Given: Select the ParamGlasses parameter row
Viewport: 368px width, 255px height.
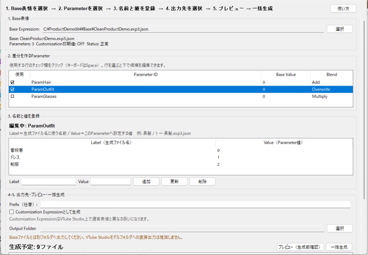Looking at the screenshot, I should click(181, 96).
